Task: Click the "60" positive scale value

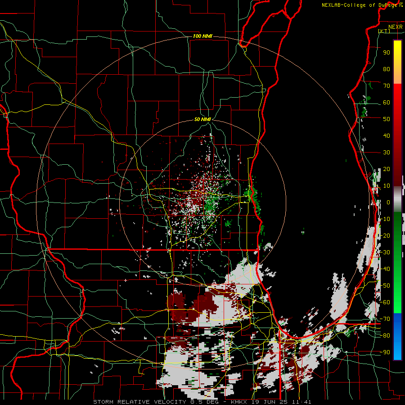Action: [387, 103]
